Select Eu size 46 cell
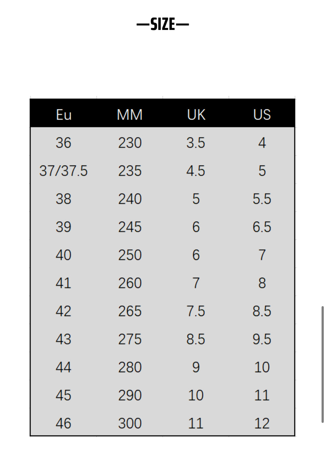326x456 pixels. click(x=63, y=423)
